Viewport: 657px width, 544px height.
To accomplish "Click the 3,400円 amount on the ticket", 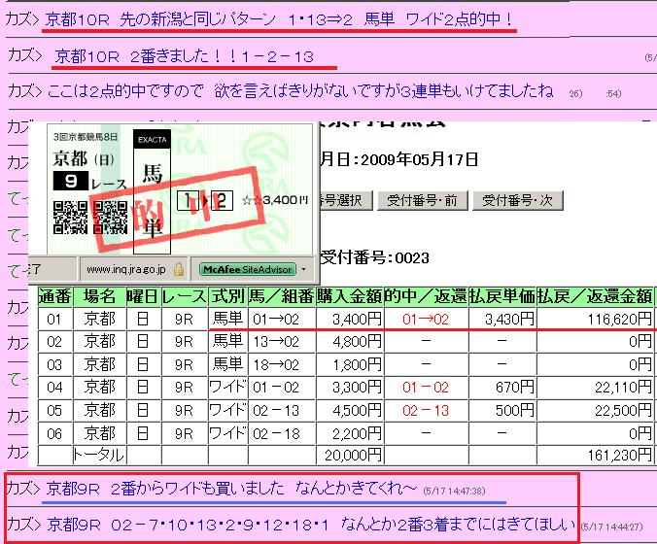I will [285, 200].
